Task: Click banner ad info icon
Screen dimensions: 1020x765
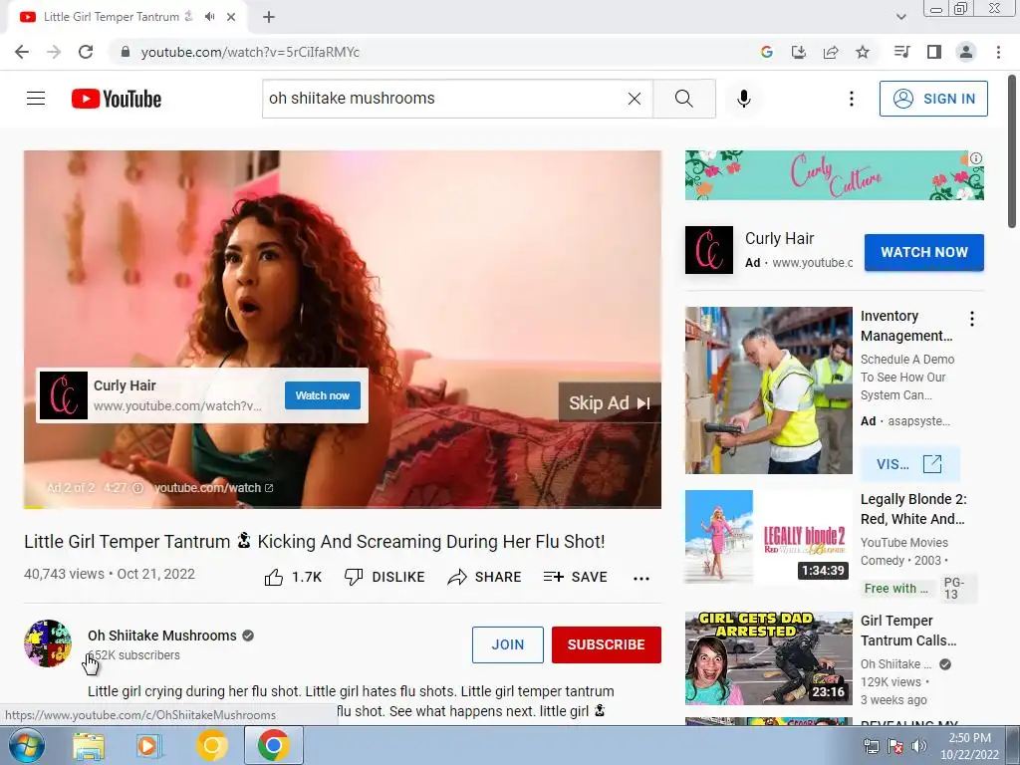Action: point(976,158)
